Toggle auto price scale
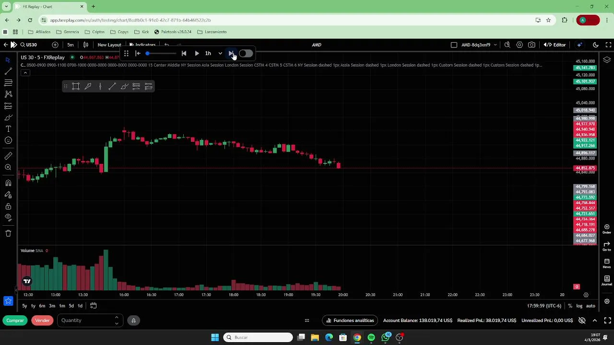The image size is (614, 345). pyautogui.click(x=590, y=306)
